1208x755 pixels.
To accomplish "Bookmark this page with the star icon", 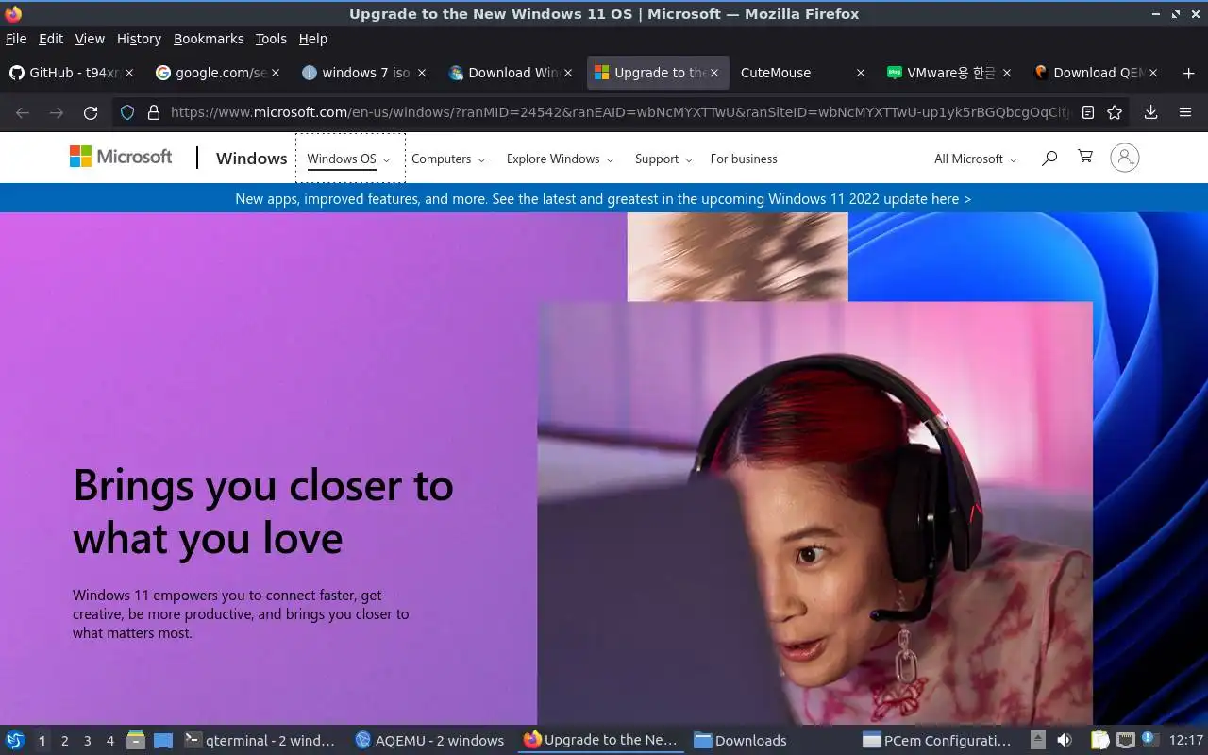I will click(x=1115, y=112).
